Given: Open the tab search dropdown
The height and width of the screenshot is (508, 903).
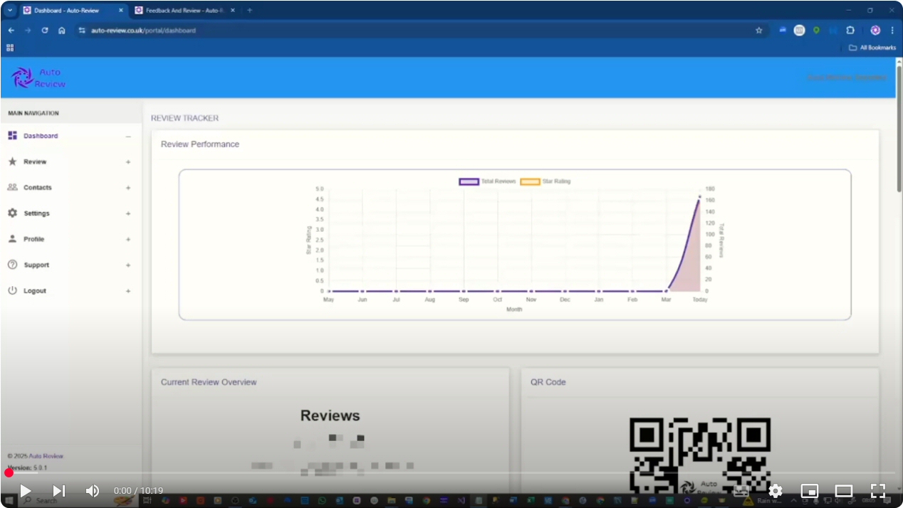Looking at the screenshot, I should point(9,11).
